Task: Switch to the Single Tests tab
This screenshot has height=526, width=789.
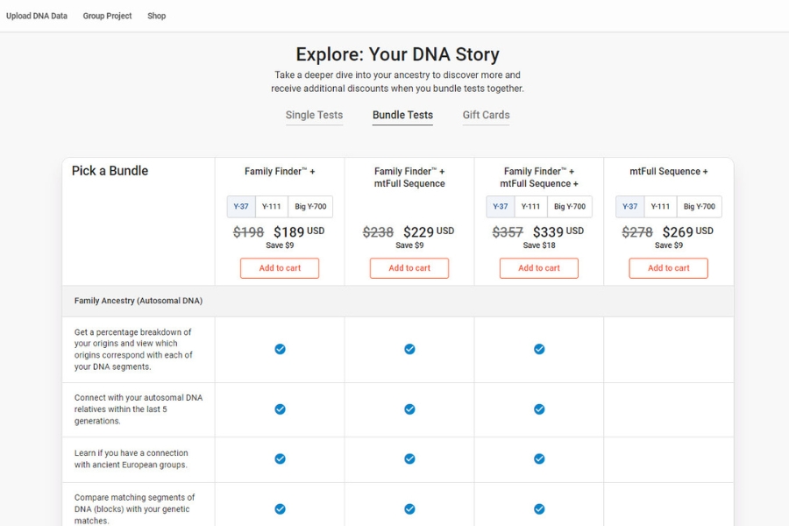Action: [x=314, y=115]
